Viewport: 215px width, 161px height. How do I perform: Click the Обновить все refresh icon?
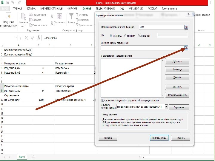pos(24,17)
